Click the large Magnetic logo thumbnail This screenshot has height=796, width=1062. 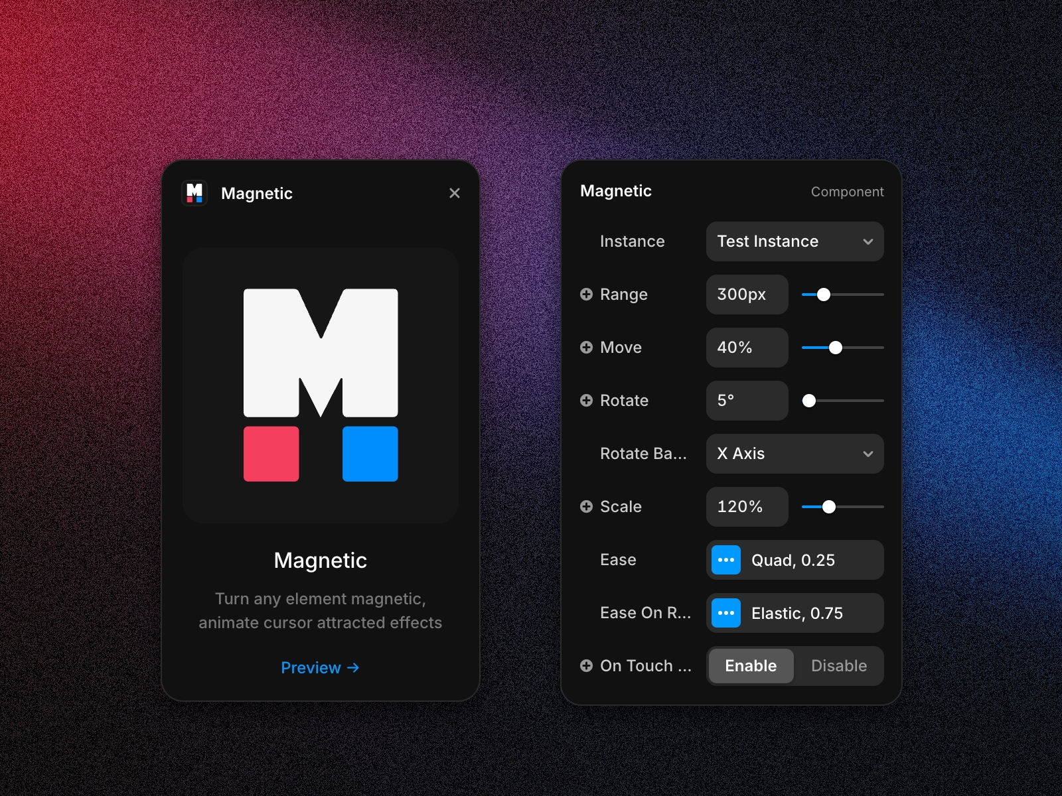pyautogui.click(x=321, y=385)
